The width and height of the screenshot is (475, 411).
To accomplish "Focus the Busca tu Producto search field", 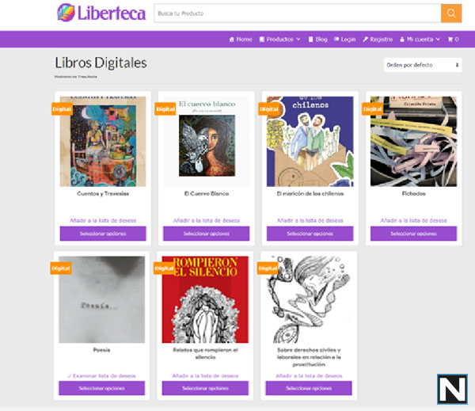I will click(x=298, y=13).
